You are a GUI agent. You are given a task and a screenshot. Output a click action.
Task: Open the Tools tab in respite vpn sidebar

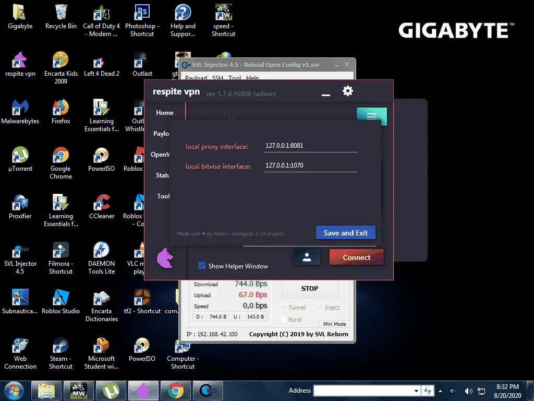click(163, 196)
